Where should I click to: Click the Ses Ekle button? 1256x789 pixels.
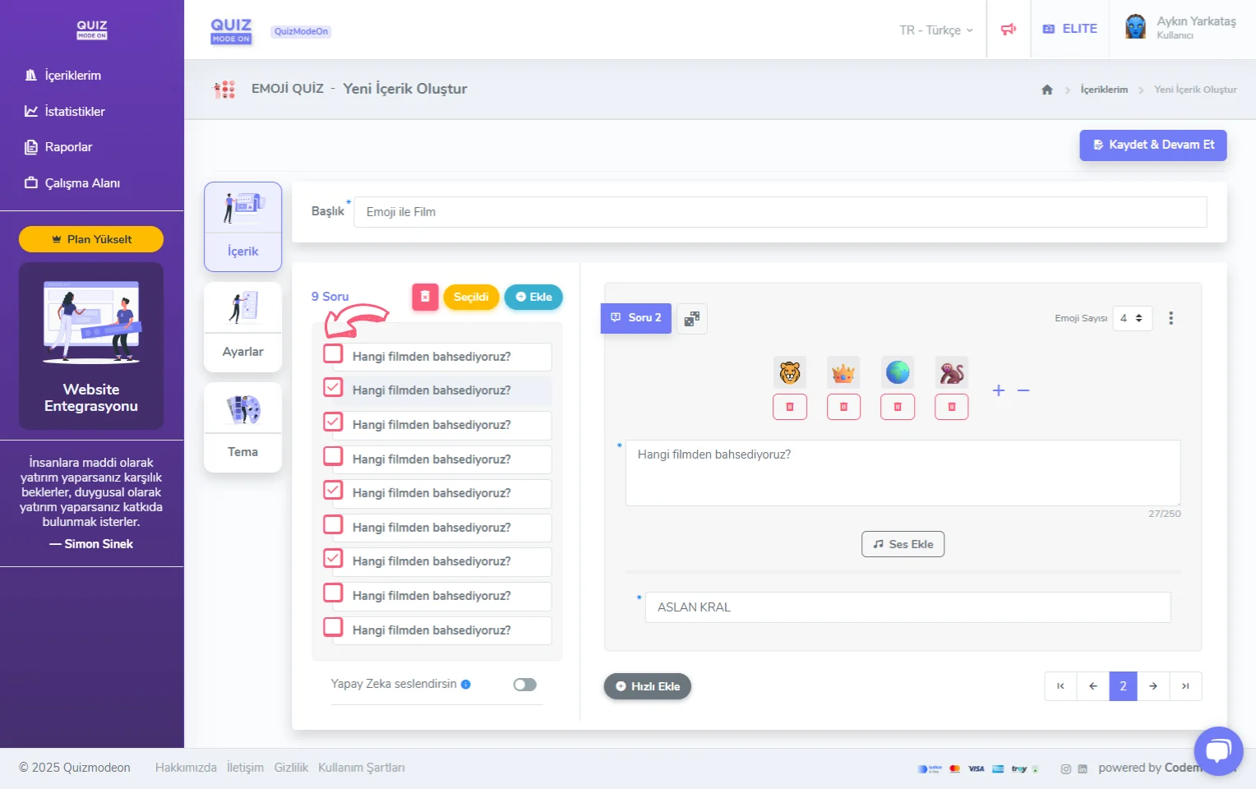coord(903,543)
